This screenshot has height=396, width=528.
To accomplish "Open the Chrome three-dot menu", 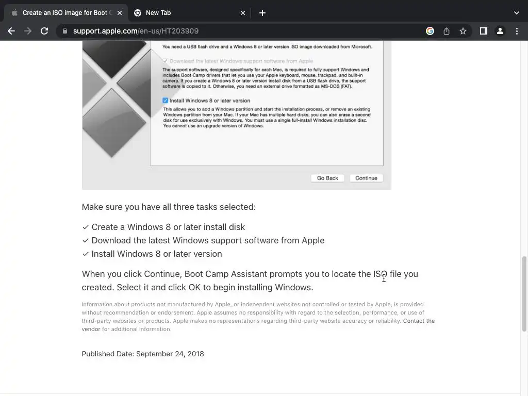I will coord(517,31).
